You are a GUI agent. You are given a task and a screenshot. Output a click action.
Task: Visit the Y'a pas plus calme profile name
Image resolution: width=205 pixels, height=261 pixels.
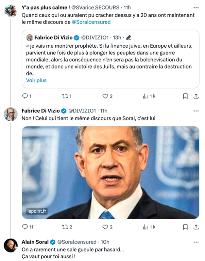pyautogui.click(x=45, y=7)
